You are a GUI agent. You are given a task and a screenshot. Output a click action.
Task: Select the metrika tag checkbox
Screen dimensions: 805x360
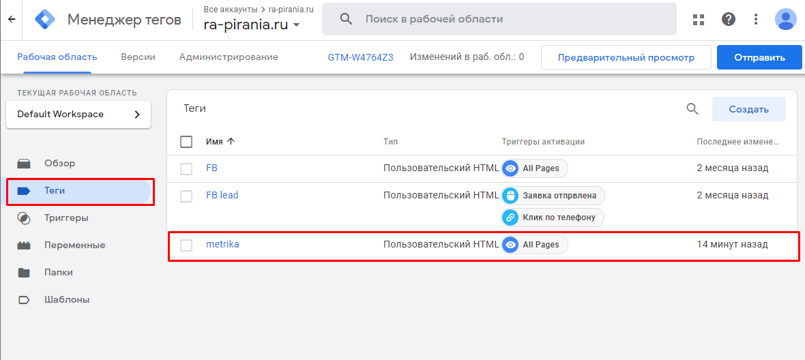pyautogui.click(x=186, y=245)
